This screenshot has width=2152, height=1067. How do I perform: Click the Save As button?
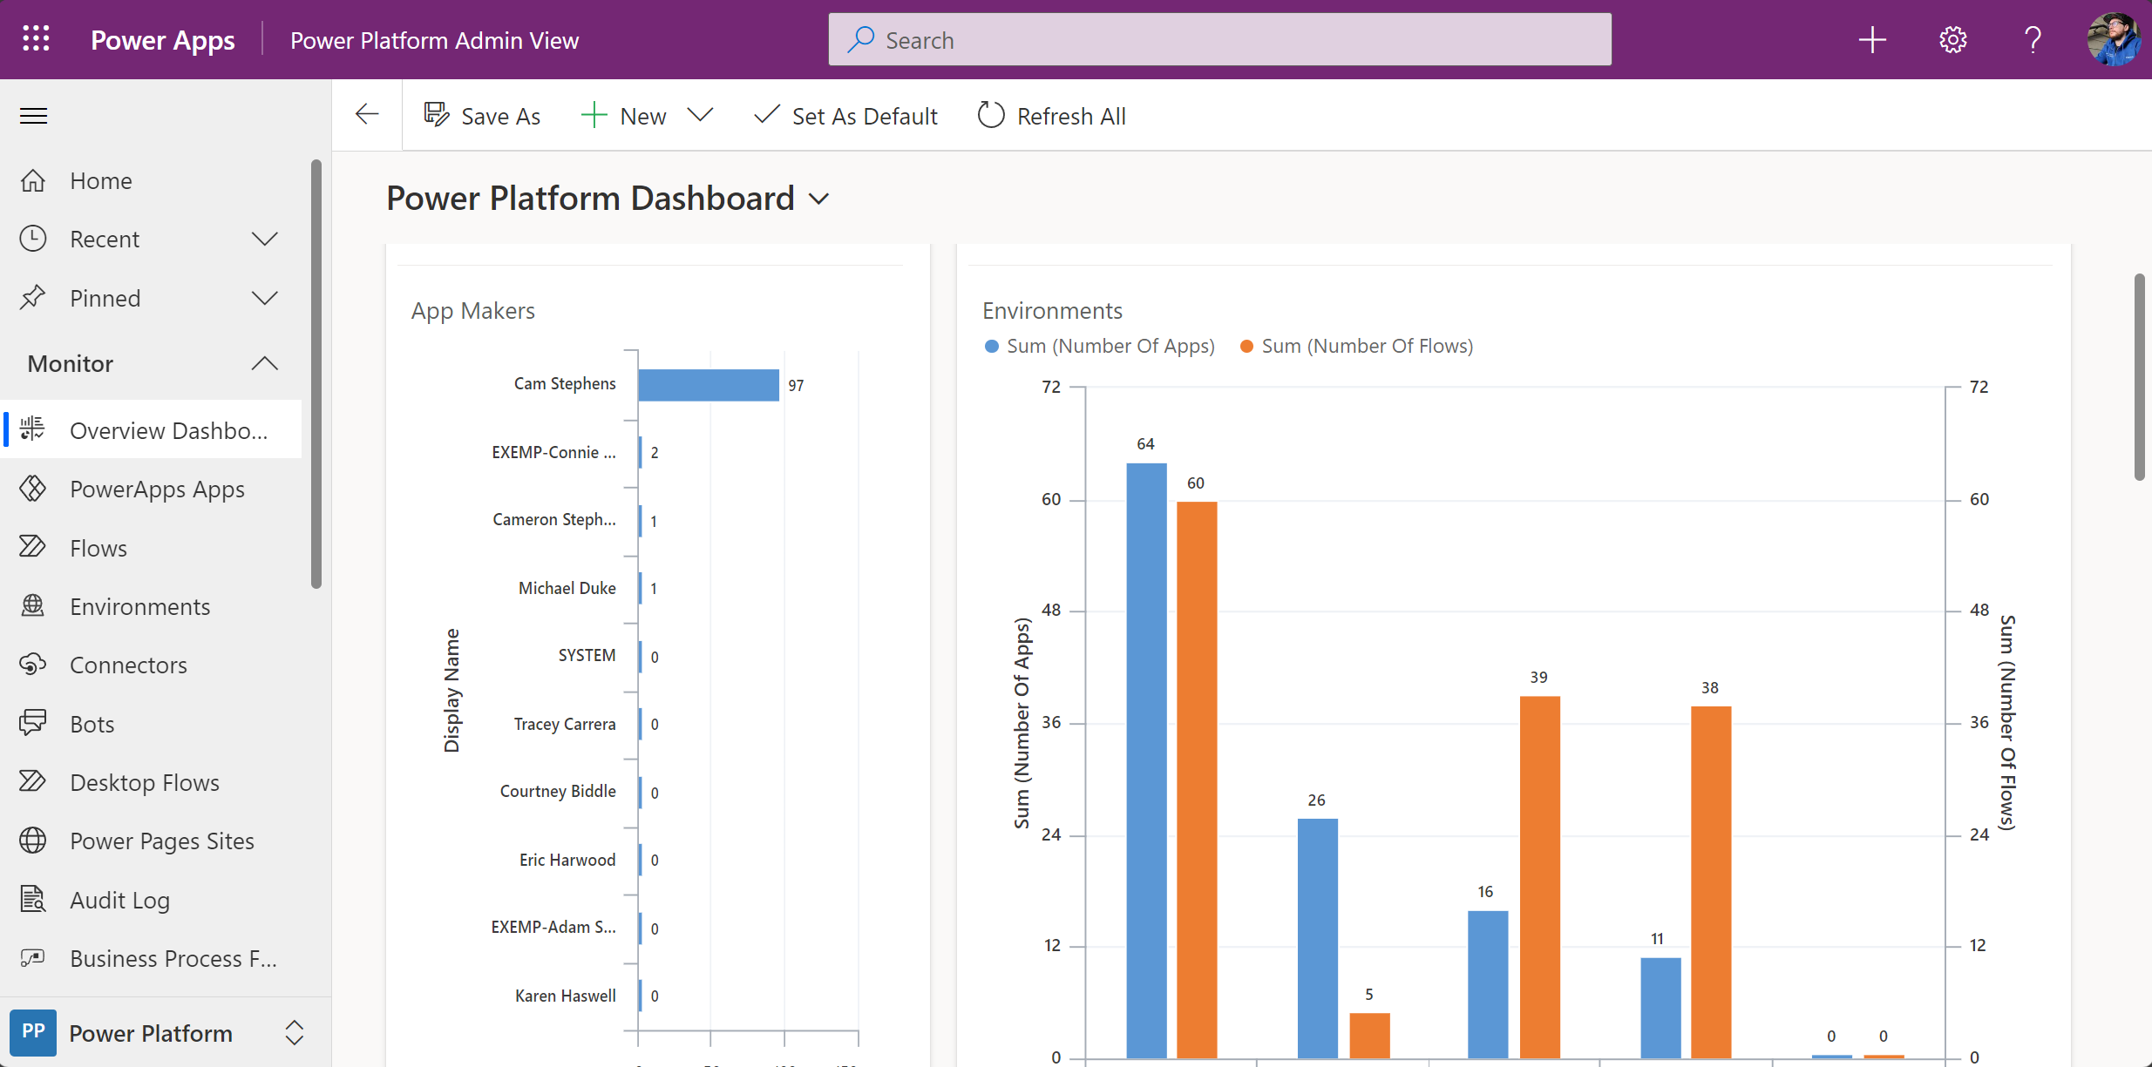482,116
